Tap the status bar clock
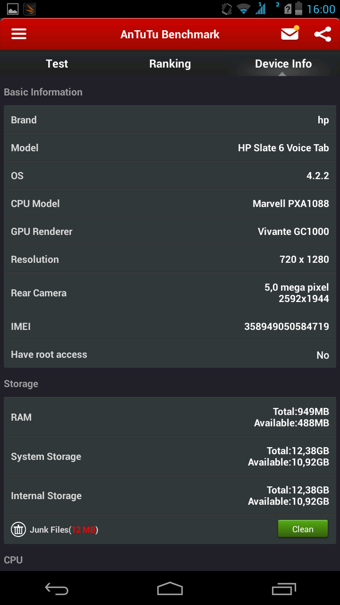 pyautogui.click(x=321, y=9)
